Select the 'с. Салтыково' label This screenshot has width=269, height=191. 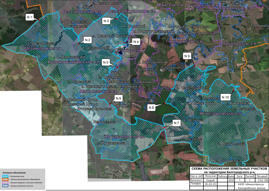tap(170, 68)
